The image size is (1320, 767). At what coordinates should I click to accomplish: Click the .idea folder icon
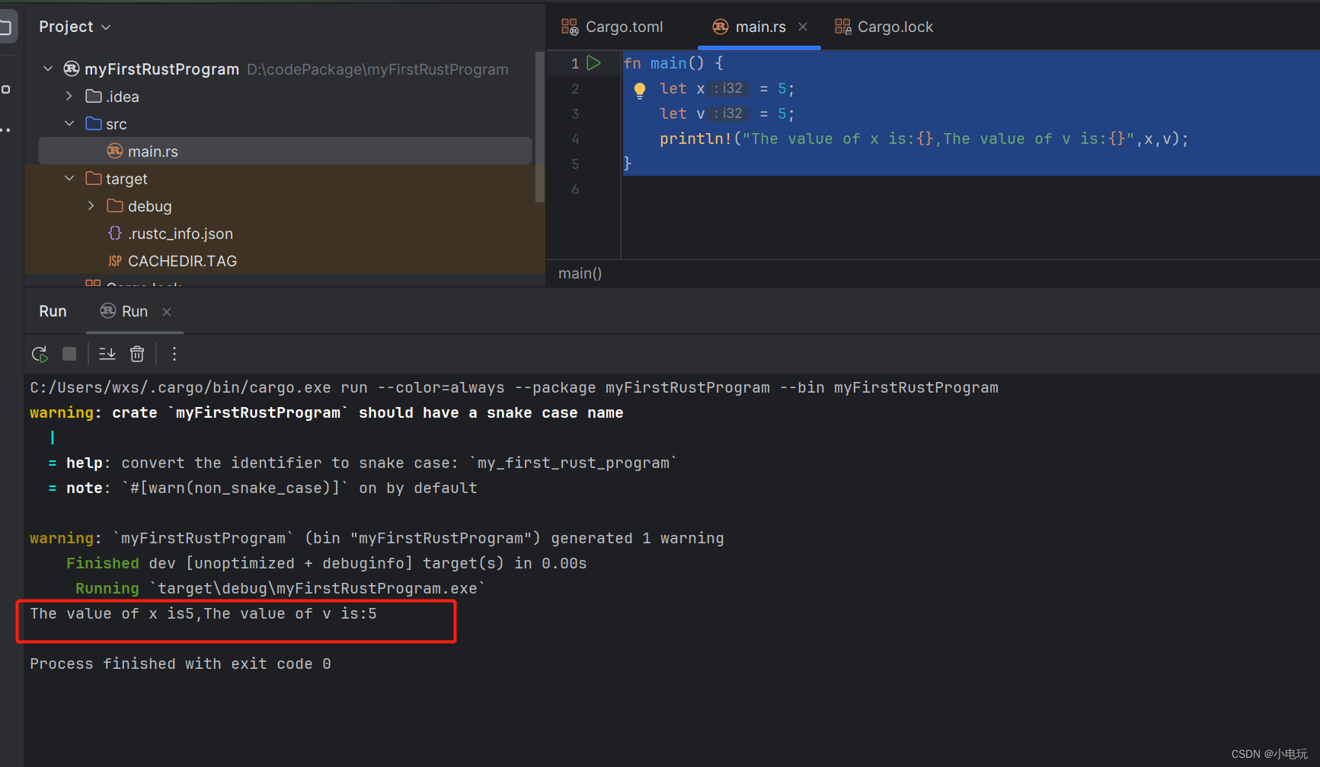pos(94,96)
